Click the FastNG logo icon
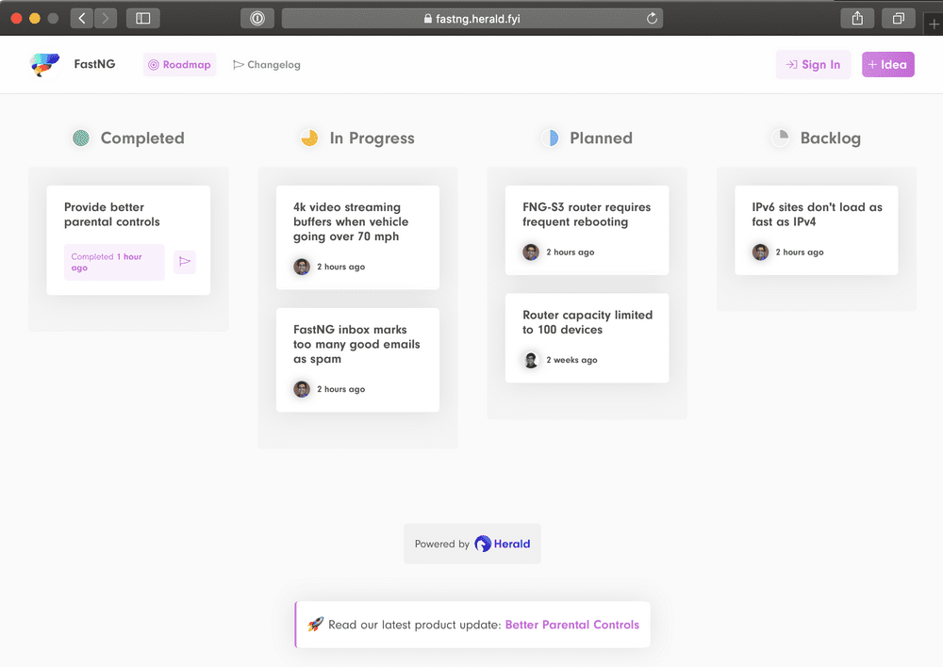Screen dimensions: 943x667 [44, 64]
